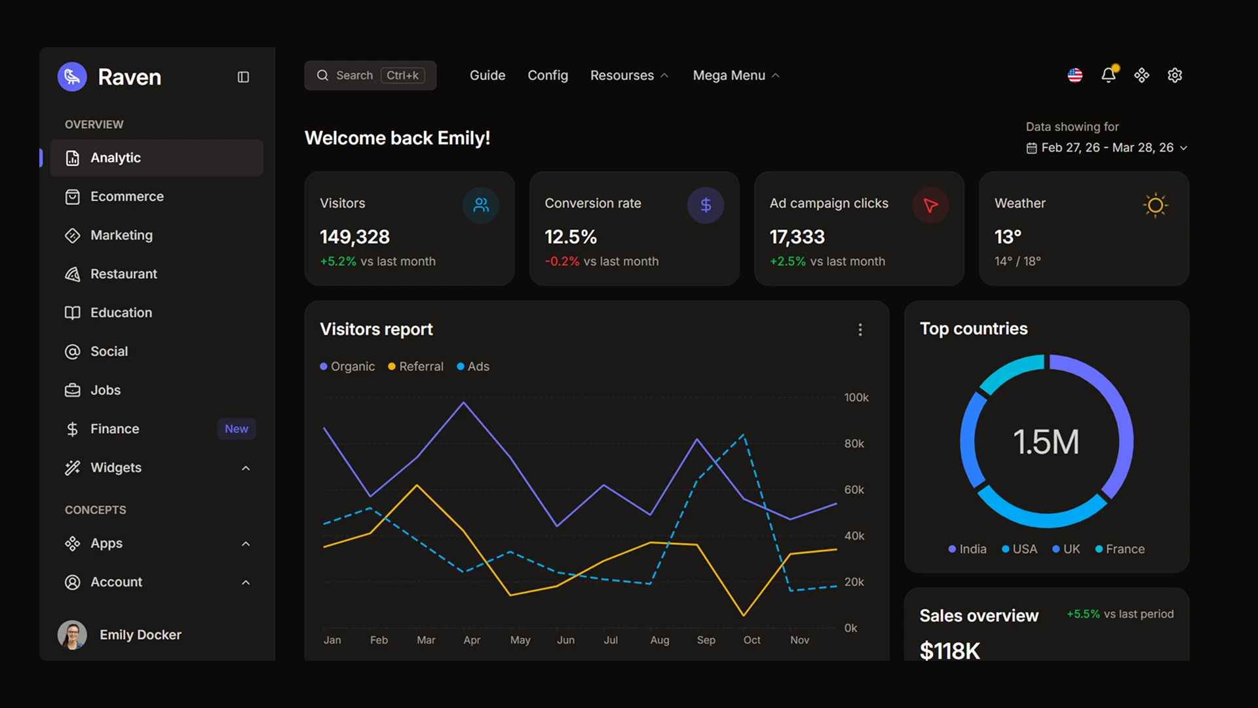
Task: Click the Ad campaign cursor icon
Action: 930,205
